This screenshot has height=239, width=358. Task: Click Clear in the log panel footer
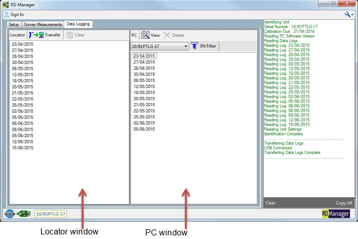271,203
